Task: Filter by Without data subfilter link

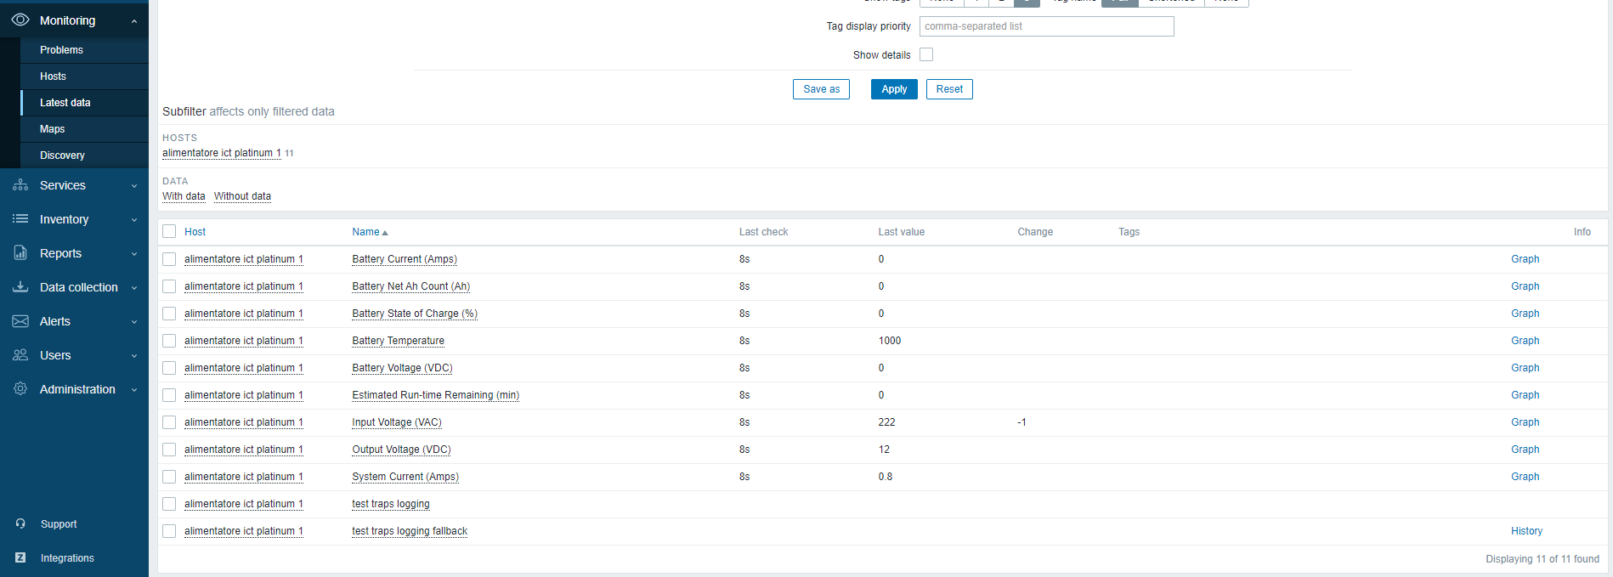Action: tap(242, 196)
